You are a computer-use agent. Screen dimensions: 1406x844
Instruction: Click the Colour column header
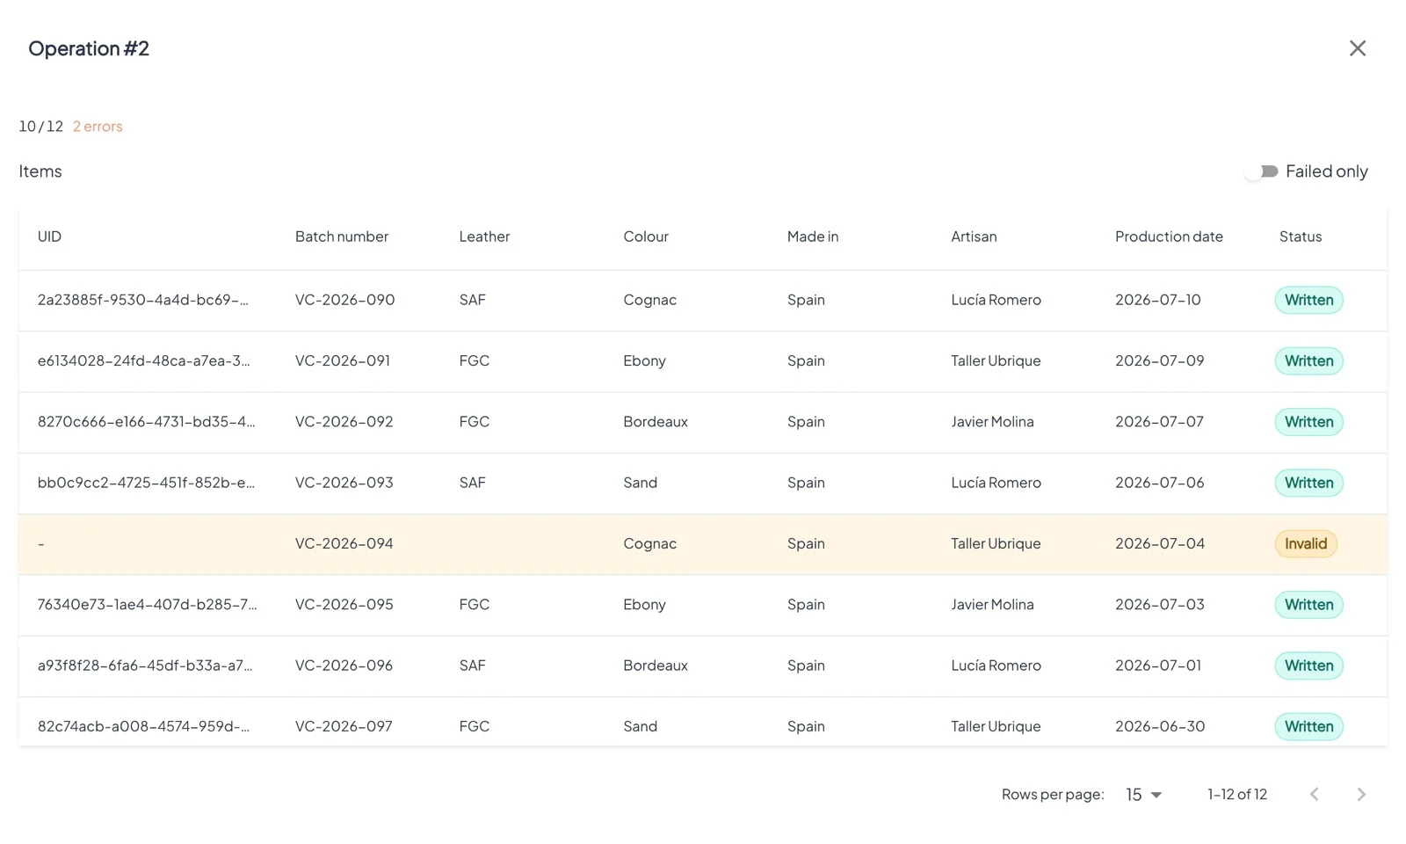646,236
